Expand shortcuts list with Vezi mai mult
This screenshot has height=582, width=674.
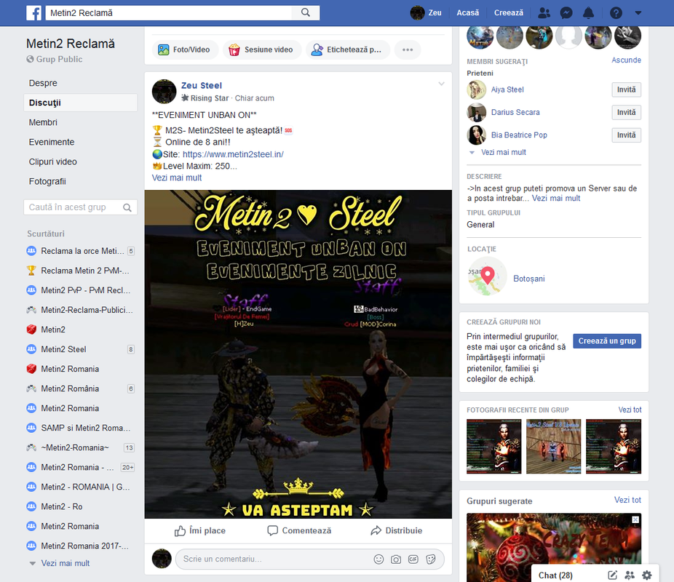[x=65, y=563]
